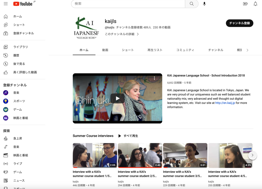Switch to the ショート channel tab
Viewport: 262px width, 189px height.
pyautogui.click(x=128, y=50)
